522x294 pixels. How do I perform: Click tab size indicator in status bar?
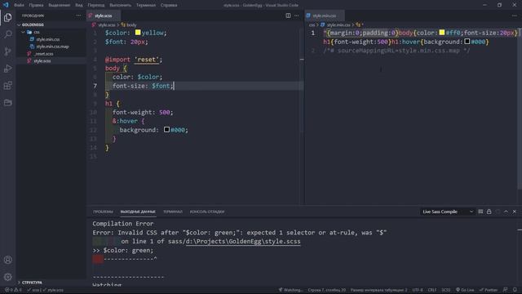(x=378, y=290)
